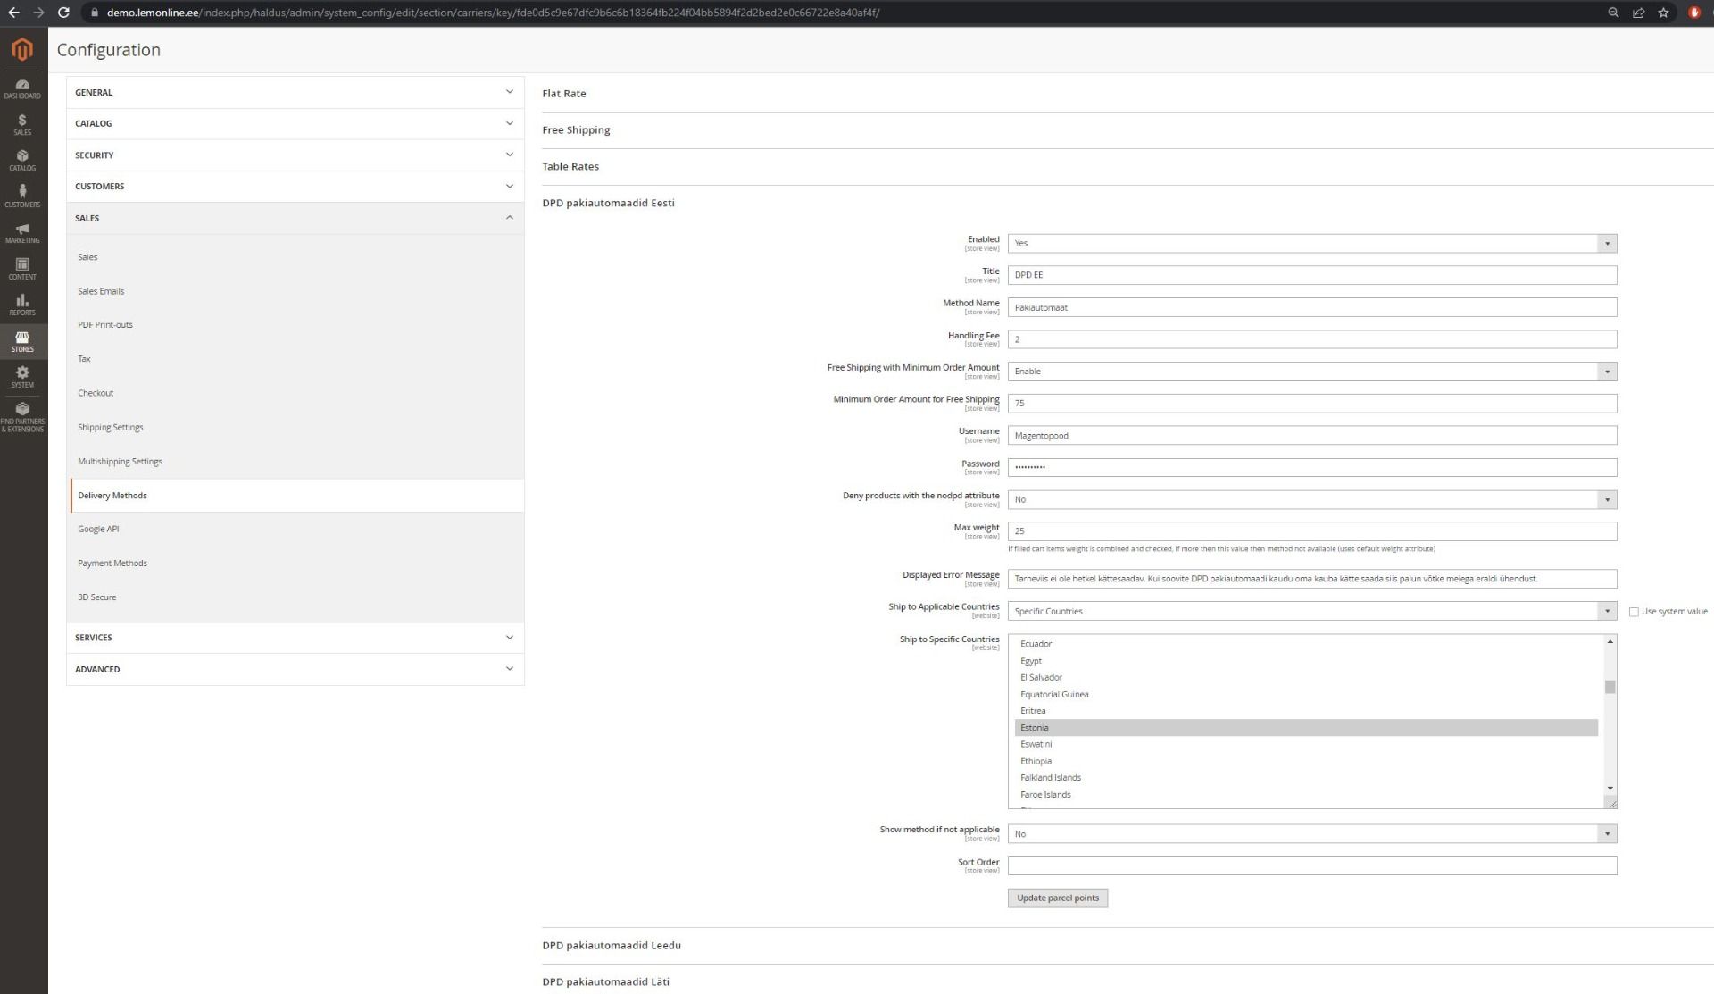Click the countries list scrollbar thumb
This screenshot has width=1714, height=994.
pyautogui.click(x=1610, y=687)
